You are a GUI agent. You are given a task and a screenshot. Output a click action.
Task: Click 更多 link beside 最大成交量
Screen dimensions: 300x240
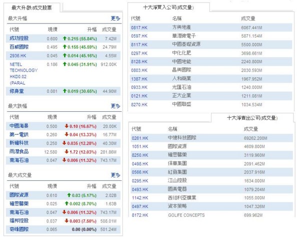pyautogui.click(x=115, y=175)
